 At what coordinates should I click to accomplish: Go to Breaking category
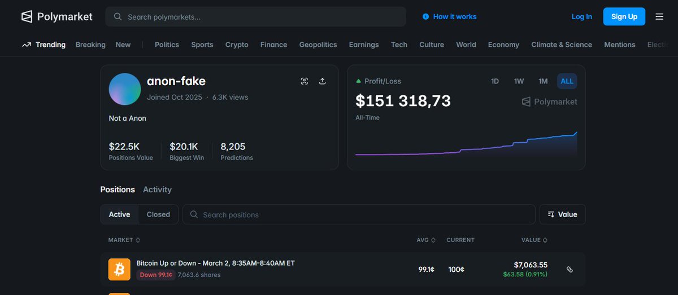pos(90,45)
